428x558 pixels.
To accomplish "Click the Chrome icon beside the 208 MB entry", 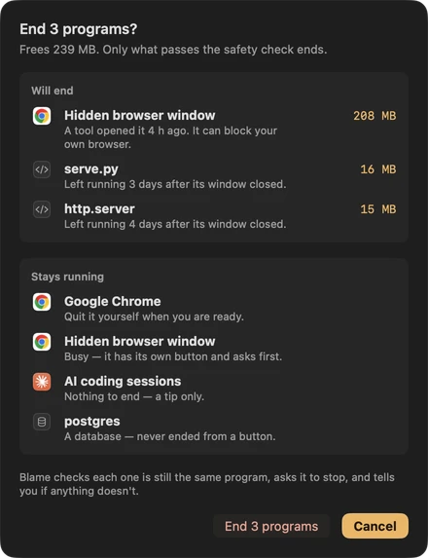I will click(x=42, y=116).
